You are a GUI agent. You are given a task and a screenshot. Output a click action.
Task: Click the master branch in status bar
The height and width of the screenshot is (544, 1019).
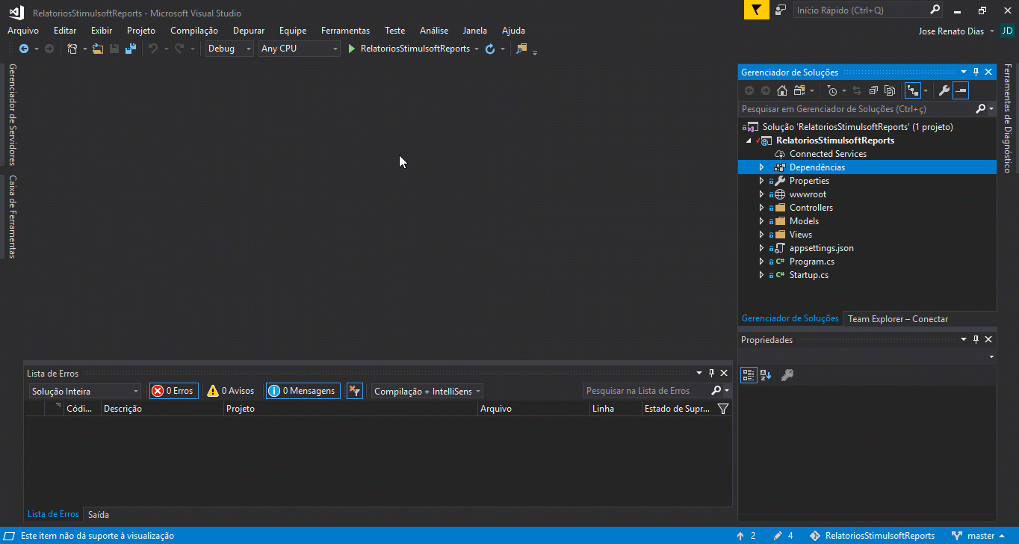979,536
